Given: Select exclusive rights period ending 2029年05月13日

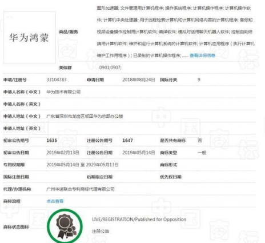Looking at the screenshot, I should pos(102,165).
